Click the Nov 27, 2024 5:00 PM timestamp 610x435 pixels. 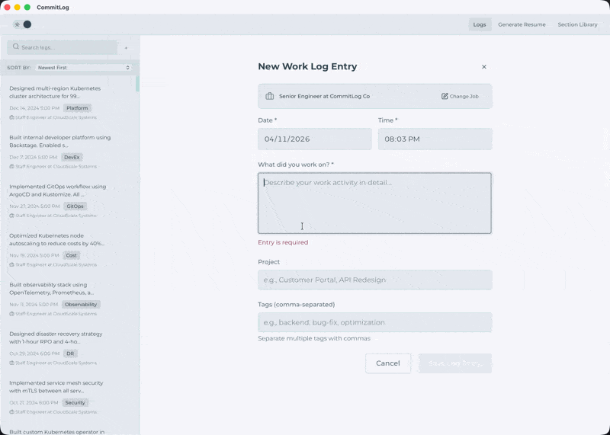[x=34, y=206]
